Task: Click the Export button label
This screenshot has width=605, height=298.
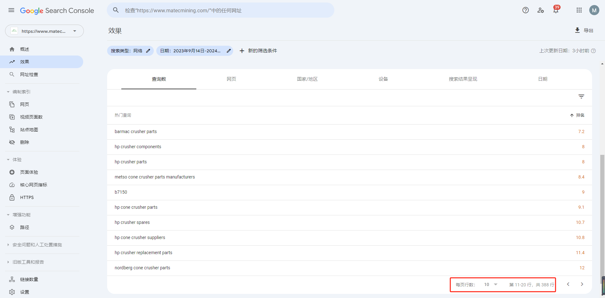Action: [x=588, y=31]
